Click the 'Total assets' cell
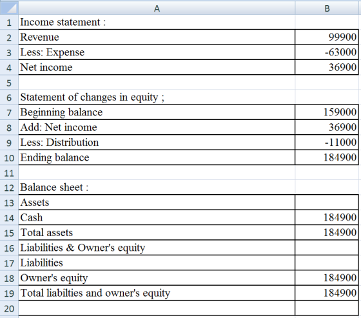Viewport: 361px width, 318px height. click(x=157, y=232)
